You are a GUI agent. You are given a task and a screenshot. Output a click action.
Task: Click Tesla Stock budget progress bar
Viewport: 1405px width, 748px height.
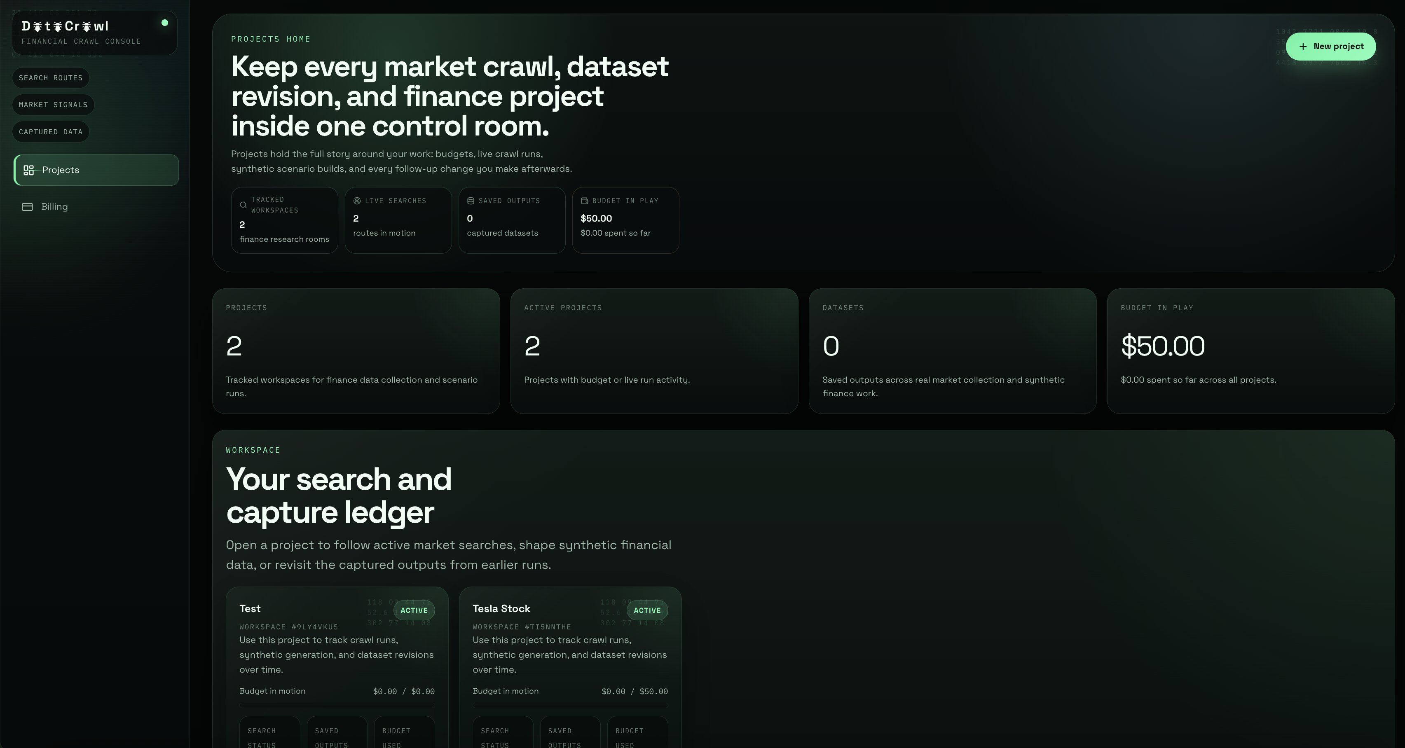570,705
